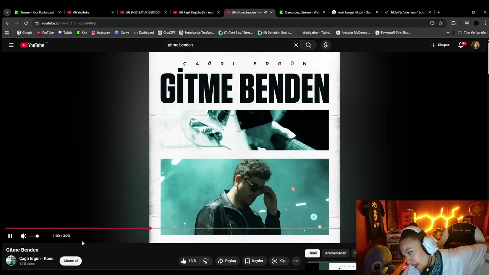Open the Twitch bookmark

(x=65, y=32)
